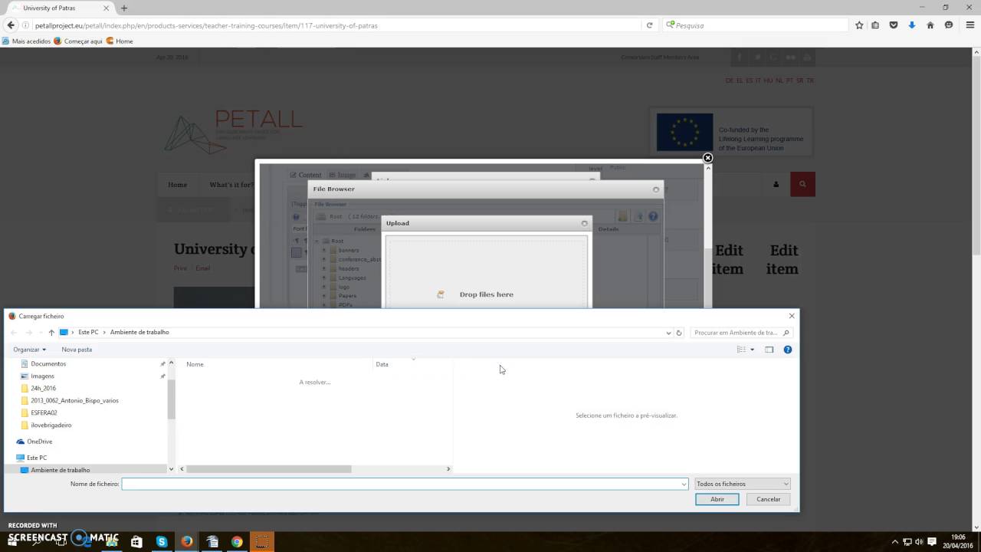Click Cancelar in the file dialog
The width and height of the screenshot is (981, 552).
pyautogui.click(x=768, y=499)
